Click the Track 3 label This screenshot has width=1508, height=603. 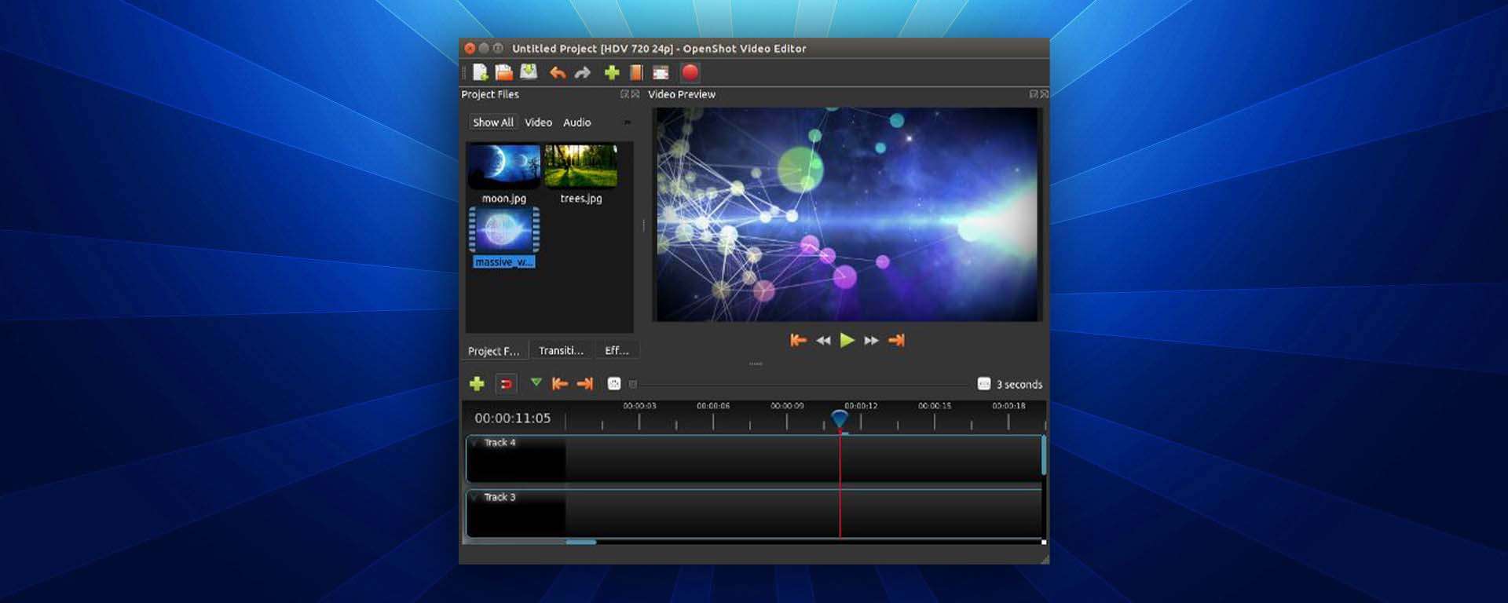[500, 497]
